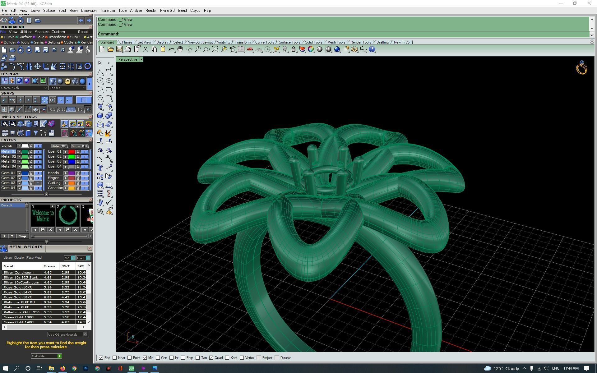
Task: Open the Curve menu in menu bar
Action: point(35,11)
